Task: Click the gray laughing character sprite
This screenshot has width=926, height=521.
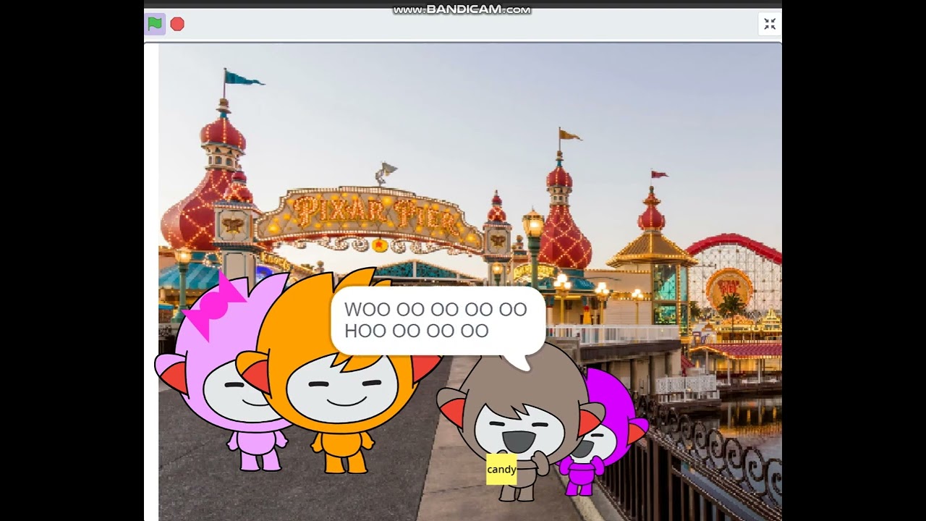Action: [521, 423]
